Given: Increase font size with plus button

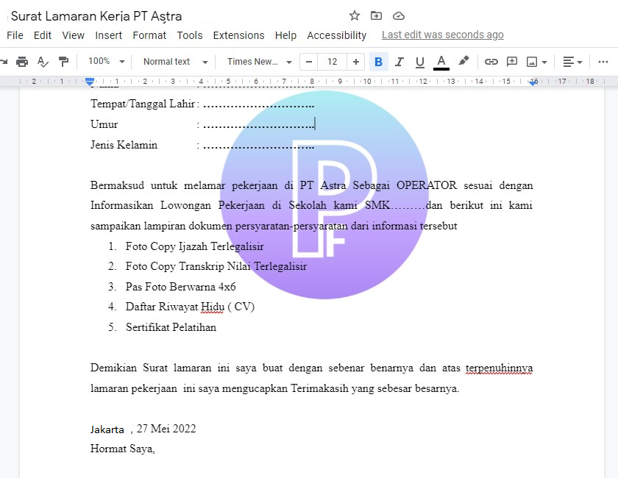Looking at the screenshot, I should tap(356, 62).
